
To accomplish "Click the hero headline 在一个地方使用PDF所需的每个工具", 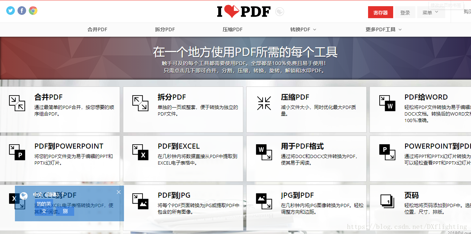I will click(x=245, y=52).
